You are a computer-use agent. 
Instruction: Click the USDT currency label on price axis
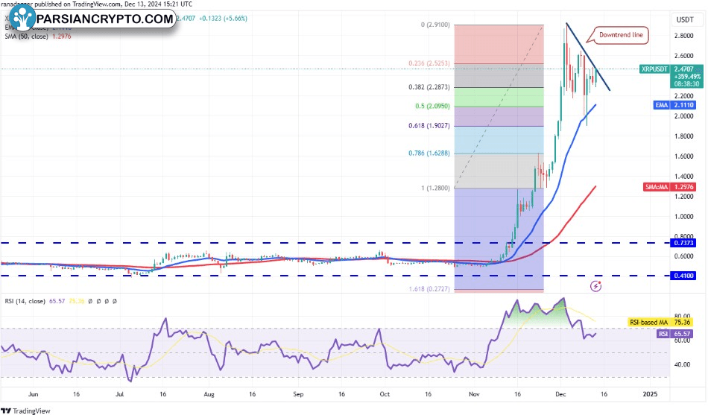(685, 19)
